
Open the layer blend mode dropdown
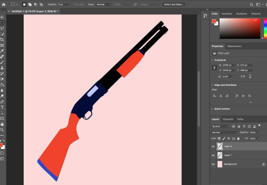point(225,132)
